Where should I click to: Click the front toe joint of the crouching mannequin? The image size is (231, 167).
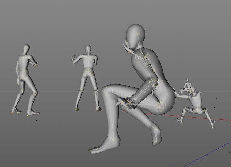pos(90,150)
